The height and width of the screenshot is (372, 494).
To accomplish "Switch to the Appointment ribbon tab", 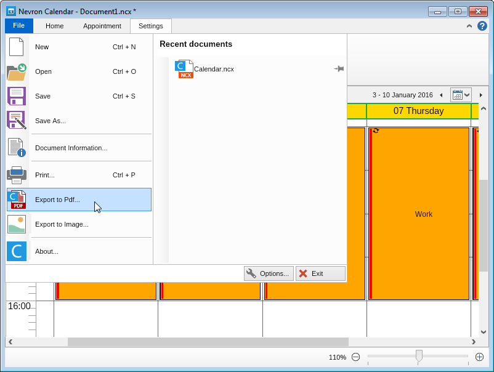I will pos(102,26).
